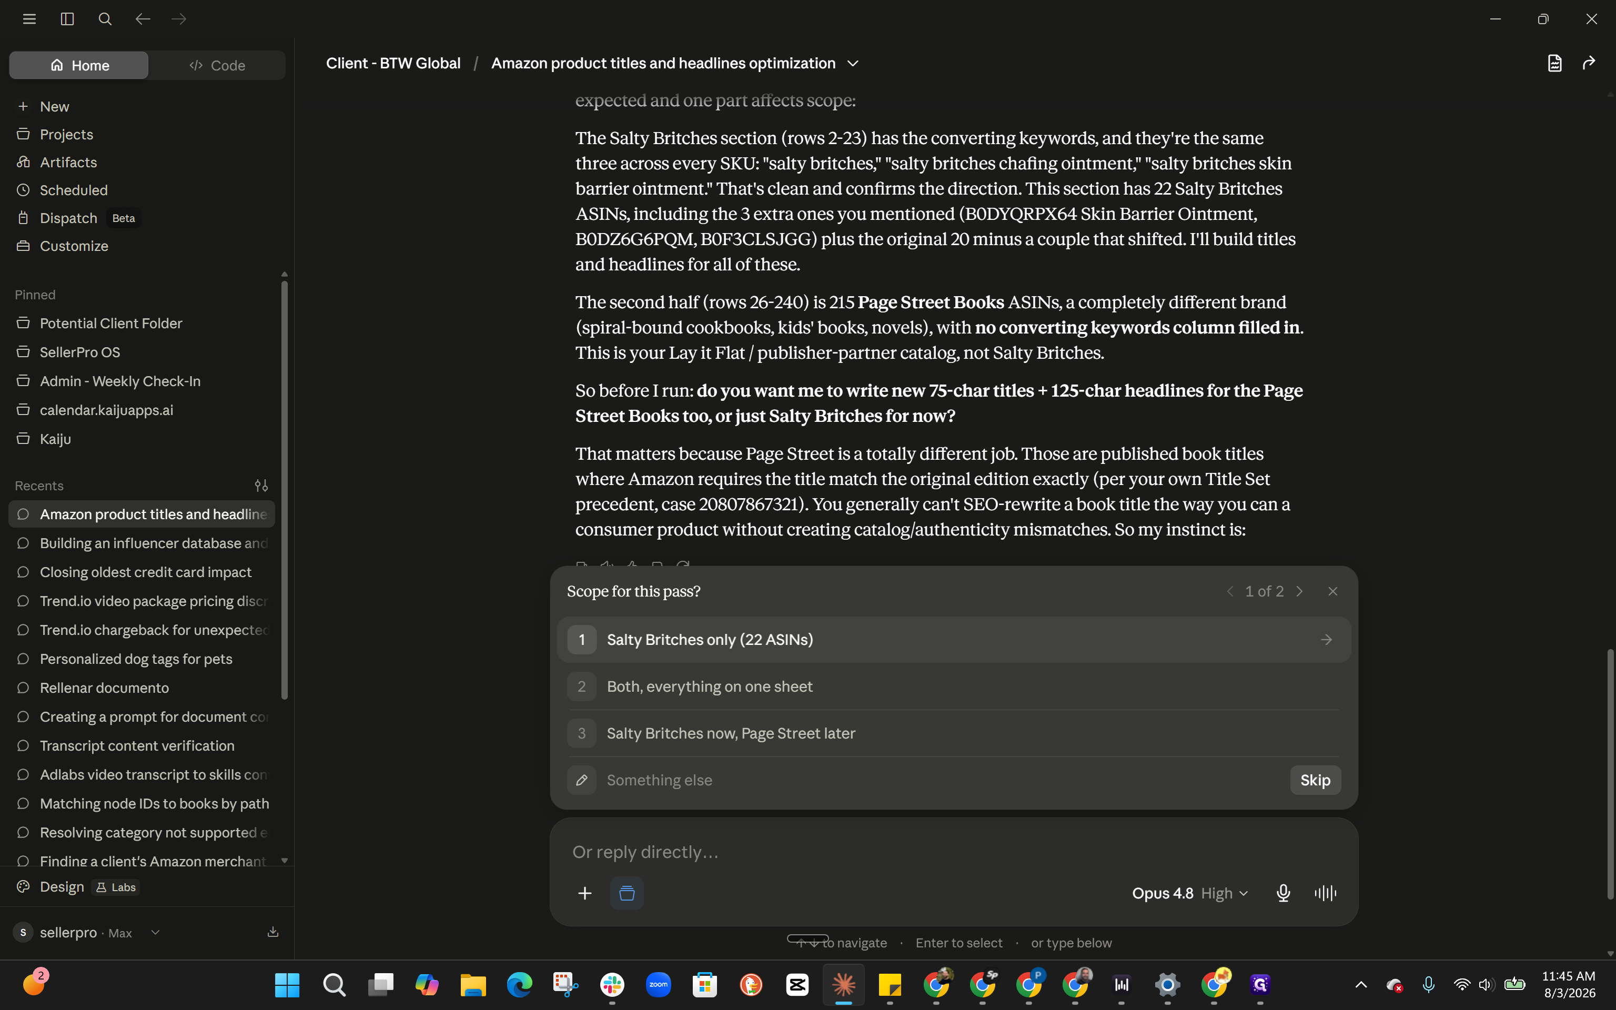Open the document panel icon at top right
The width and height of the screenshot is (1616, 1010).
(x=1554, y=63)
